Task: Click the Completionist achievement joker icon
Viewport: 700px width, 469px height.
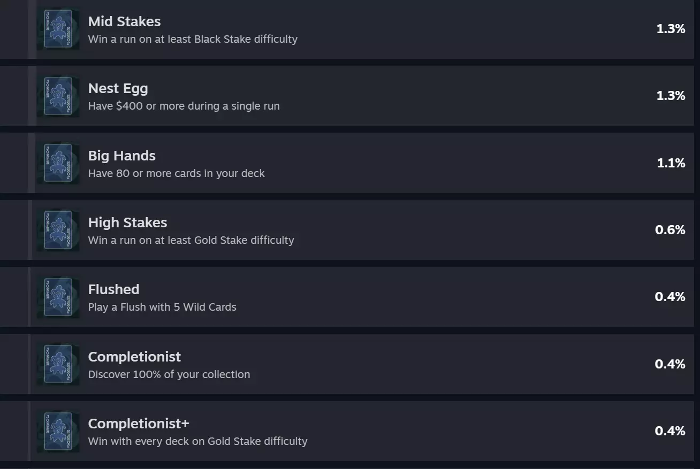Action: 58,364
